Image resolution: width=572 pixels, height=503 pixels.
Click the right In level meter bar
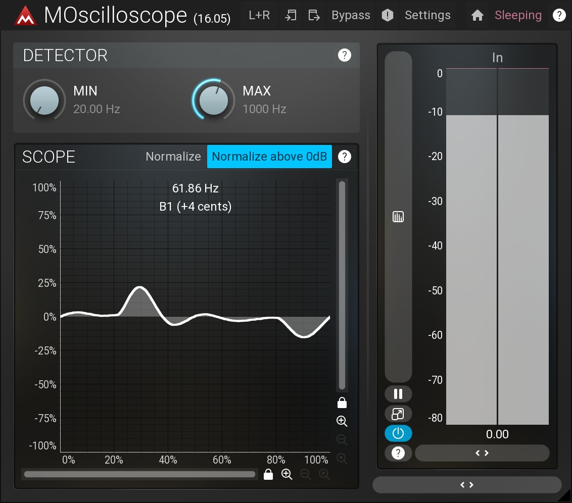523,246
